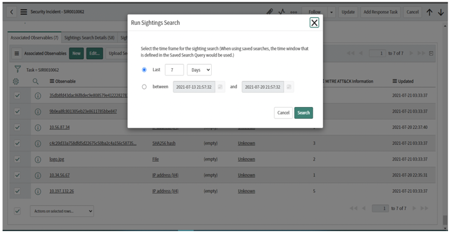Viewport: 449px width, 233px height.
Task: Click the Follow button
Action: click(315, 12)
